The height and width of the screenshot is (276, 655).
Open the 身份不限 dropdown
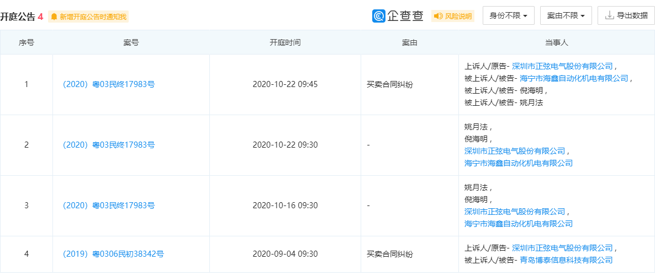[509, 16]
